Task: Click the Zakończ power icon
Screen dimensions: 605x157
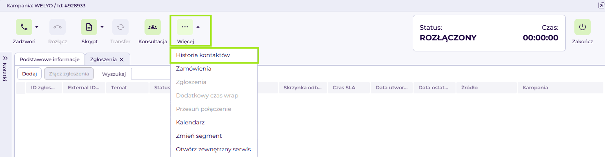Action: point(583,27)
